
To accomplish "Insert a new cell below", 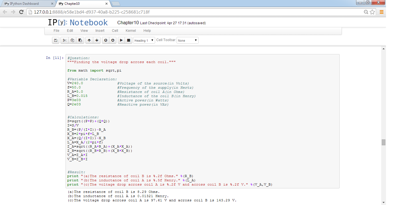I will pos(113,40).
